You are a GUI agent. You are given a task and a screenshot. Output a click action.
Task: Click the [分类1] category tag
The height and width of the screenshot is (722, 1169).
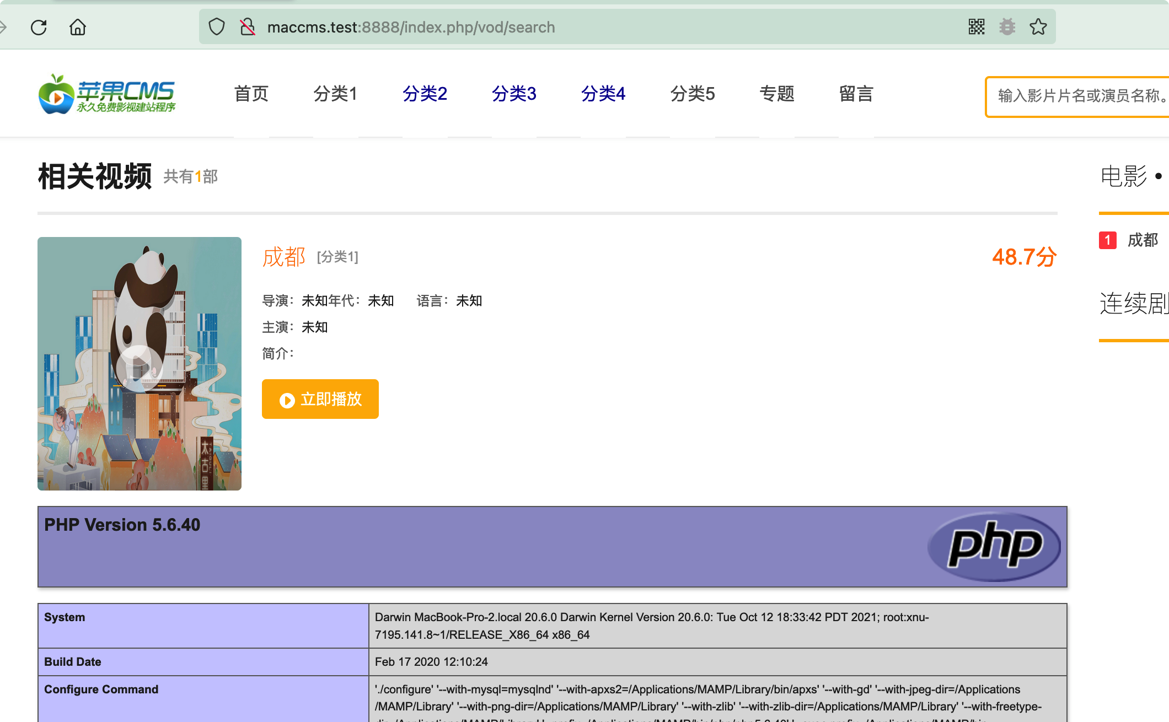point(337,257)
